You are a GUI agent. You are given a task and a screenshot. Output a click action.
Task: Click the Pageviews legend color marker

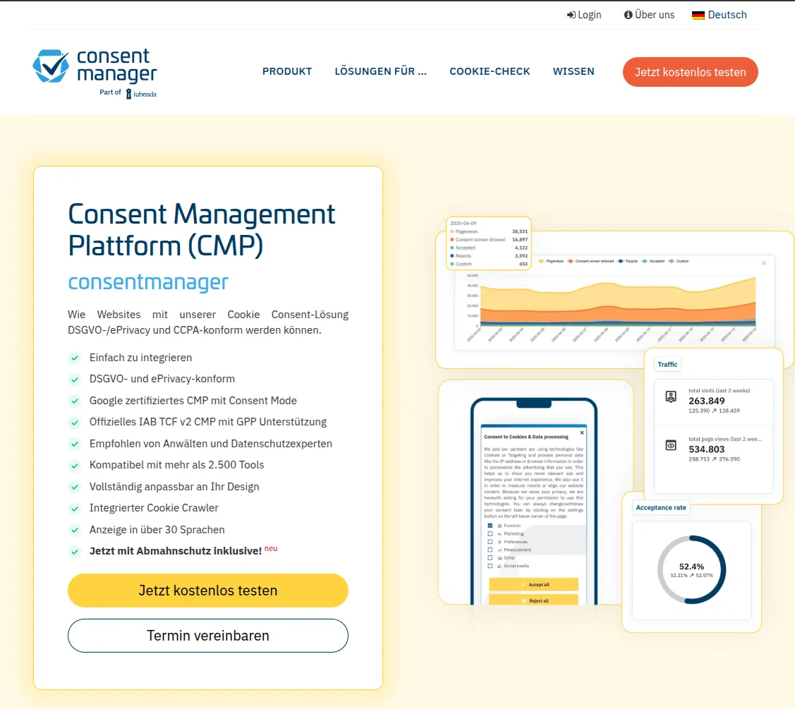point(542,261)
